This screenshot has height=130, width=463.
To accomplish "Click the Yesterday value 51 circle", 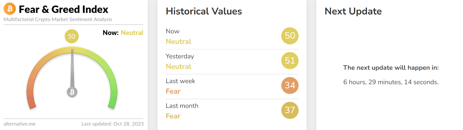I will point(290,61).
